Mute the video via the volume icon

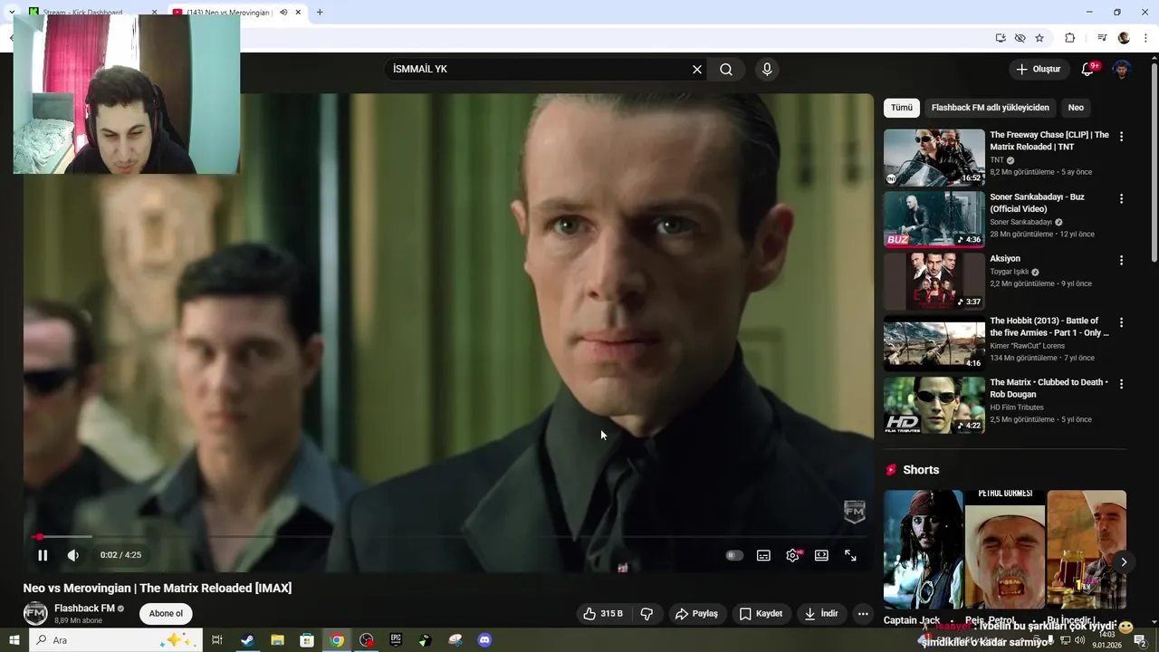[x=73, y=555]
